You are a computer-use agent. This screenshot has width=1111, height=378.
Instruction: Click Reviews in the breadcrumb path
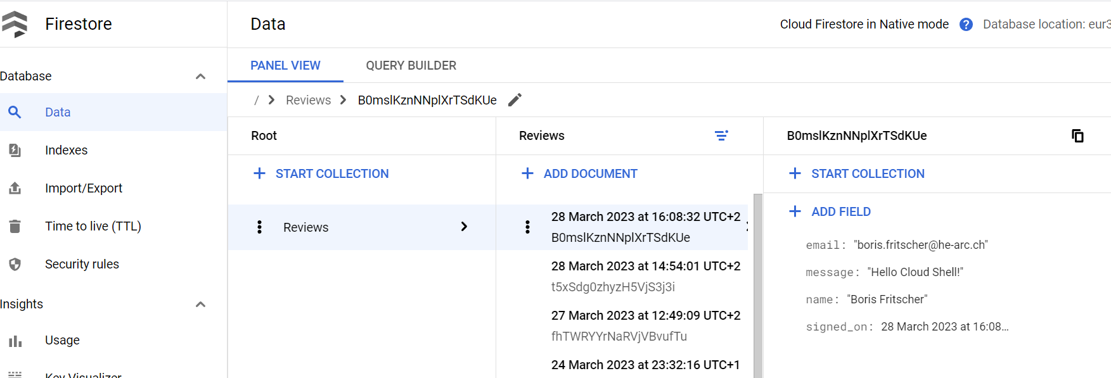(308, 100)
